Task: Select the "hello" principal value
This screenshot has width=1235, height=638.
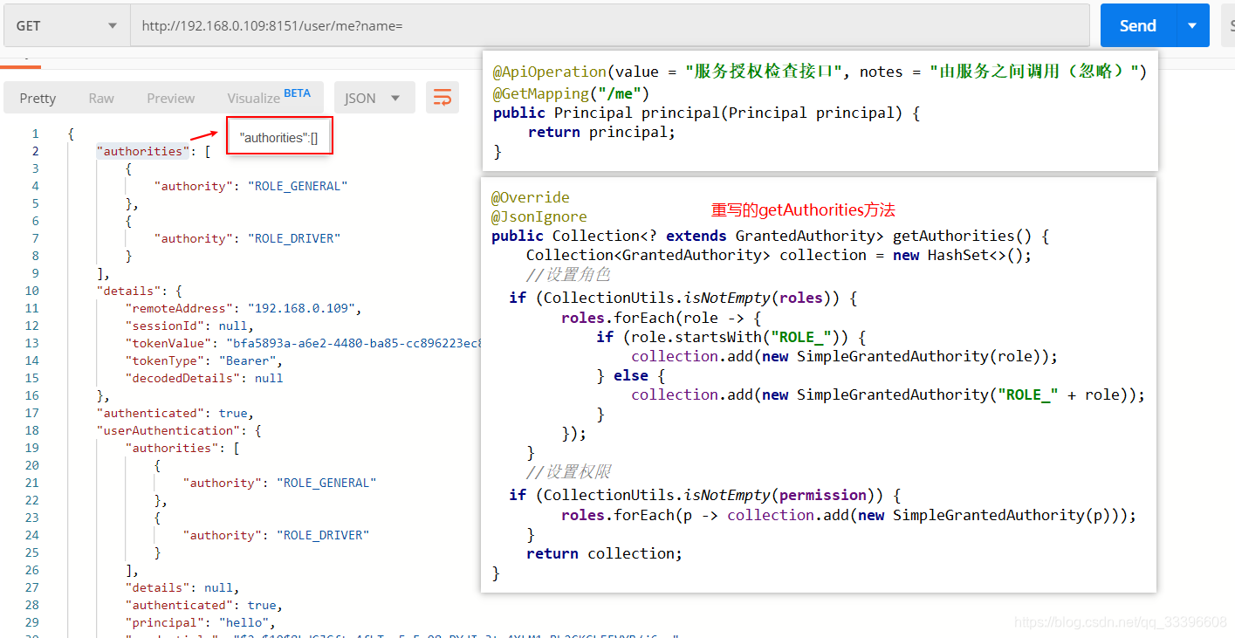Action: 244,622
